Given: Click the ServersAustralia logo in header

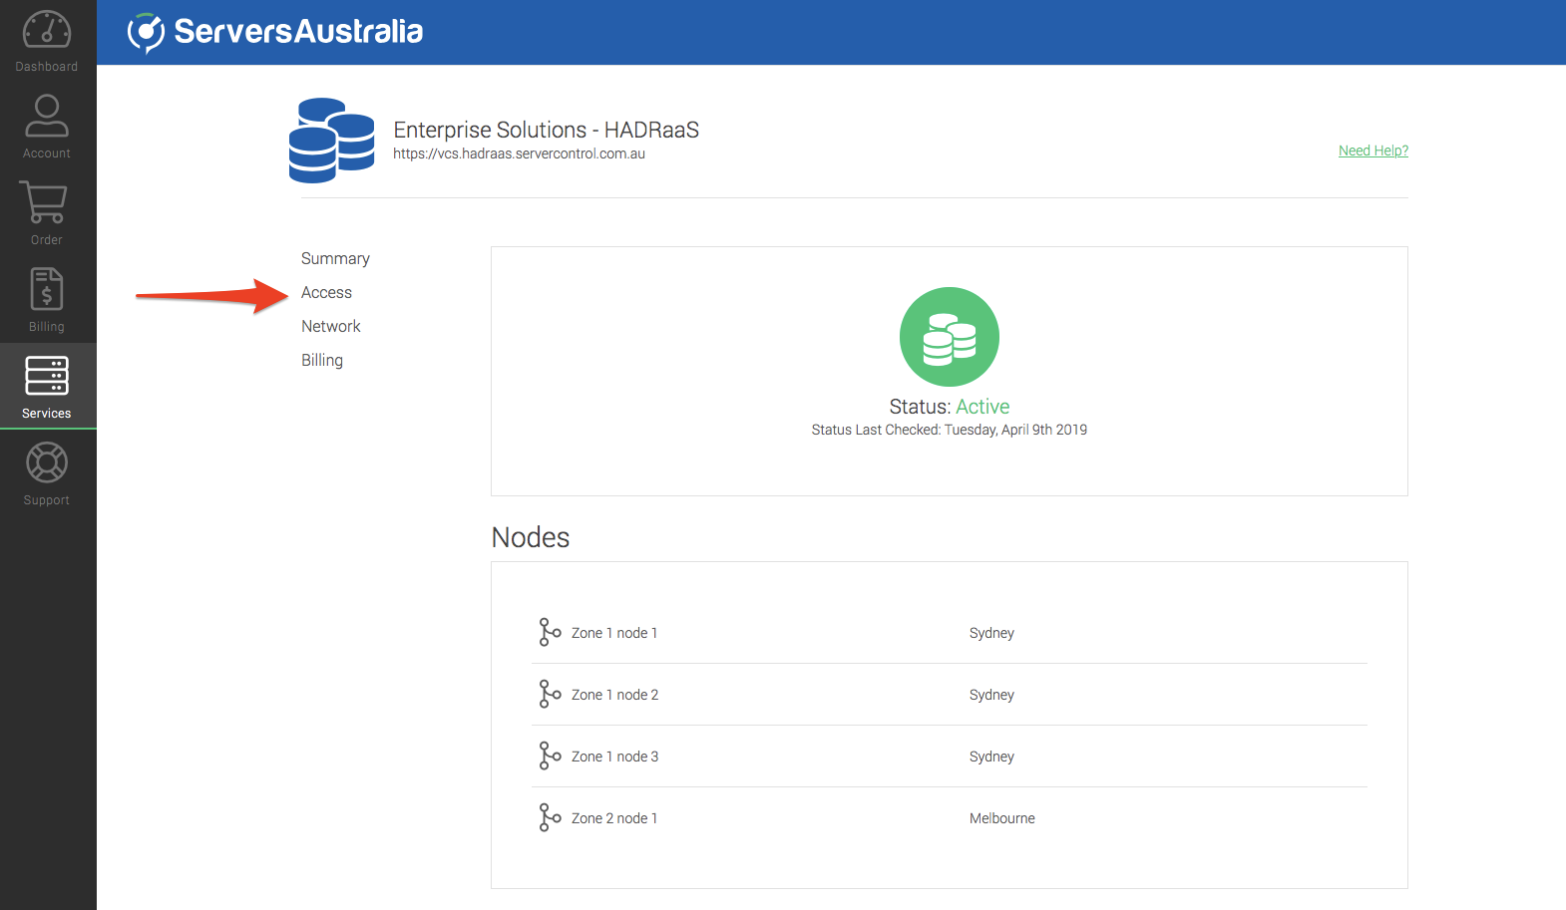Looking at the screenshot, I should (275, 32).
